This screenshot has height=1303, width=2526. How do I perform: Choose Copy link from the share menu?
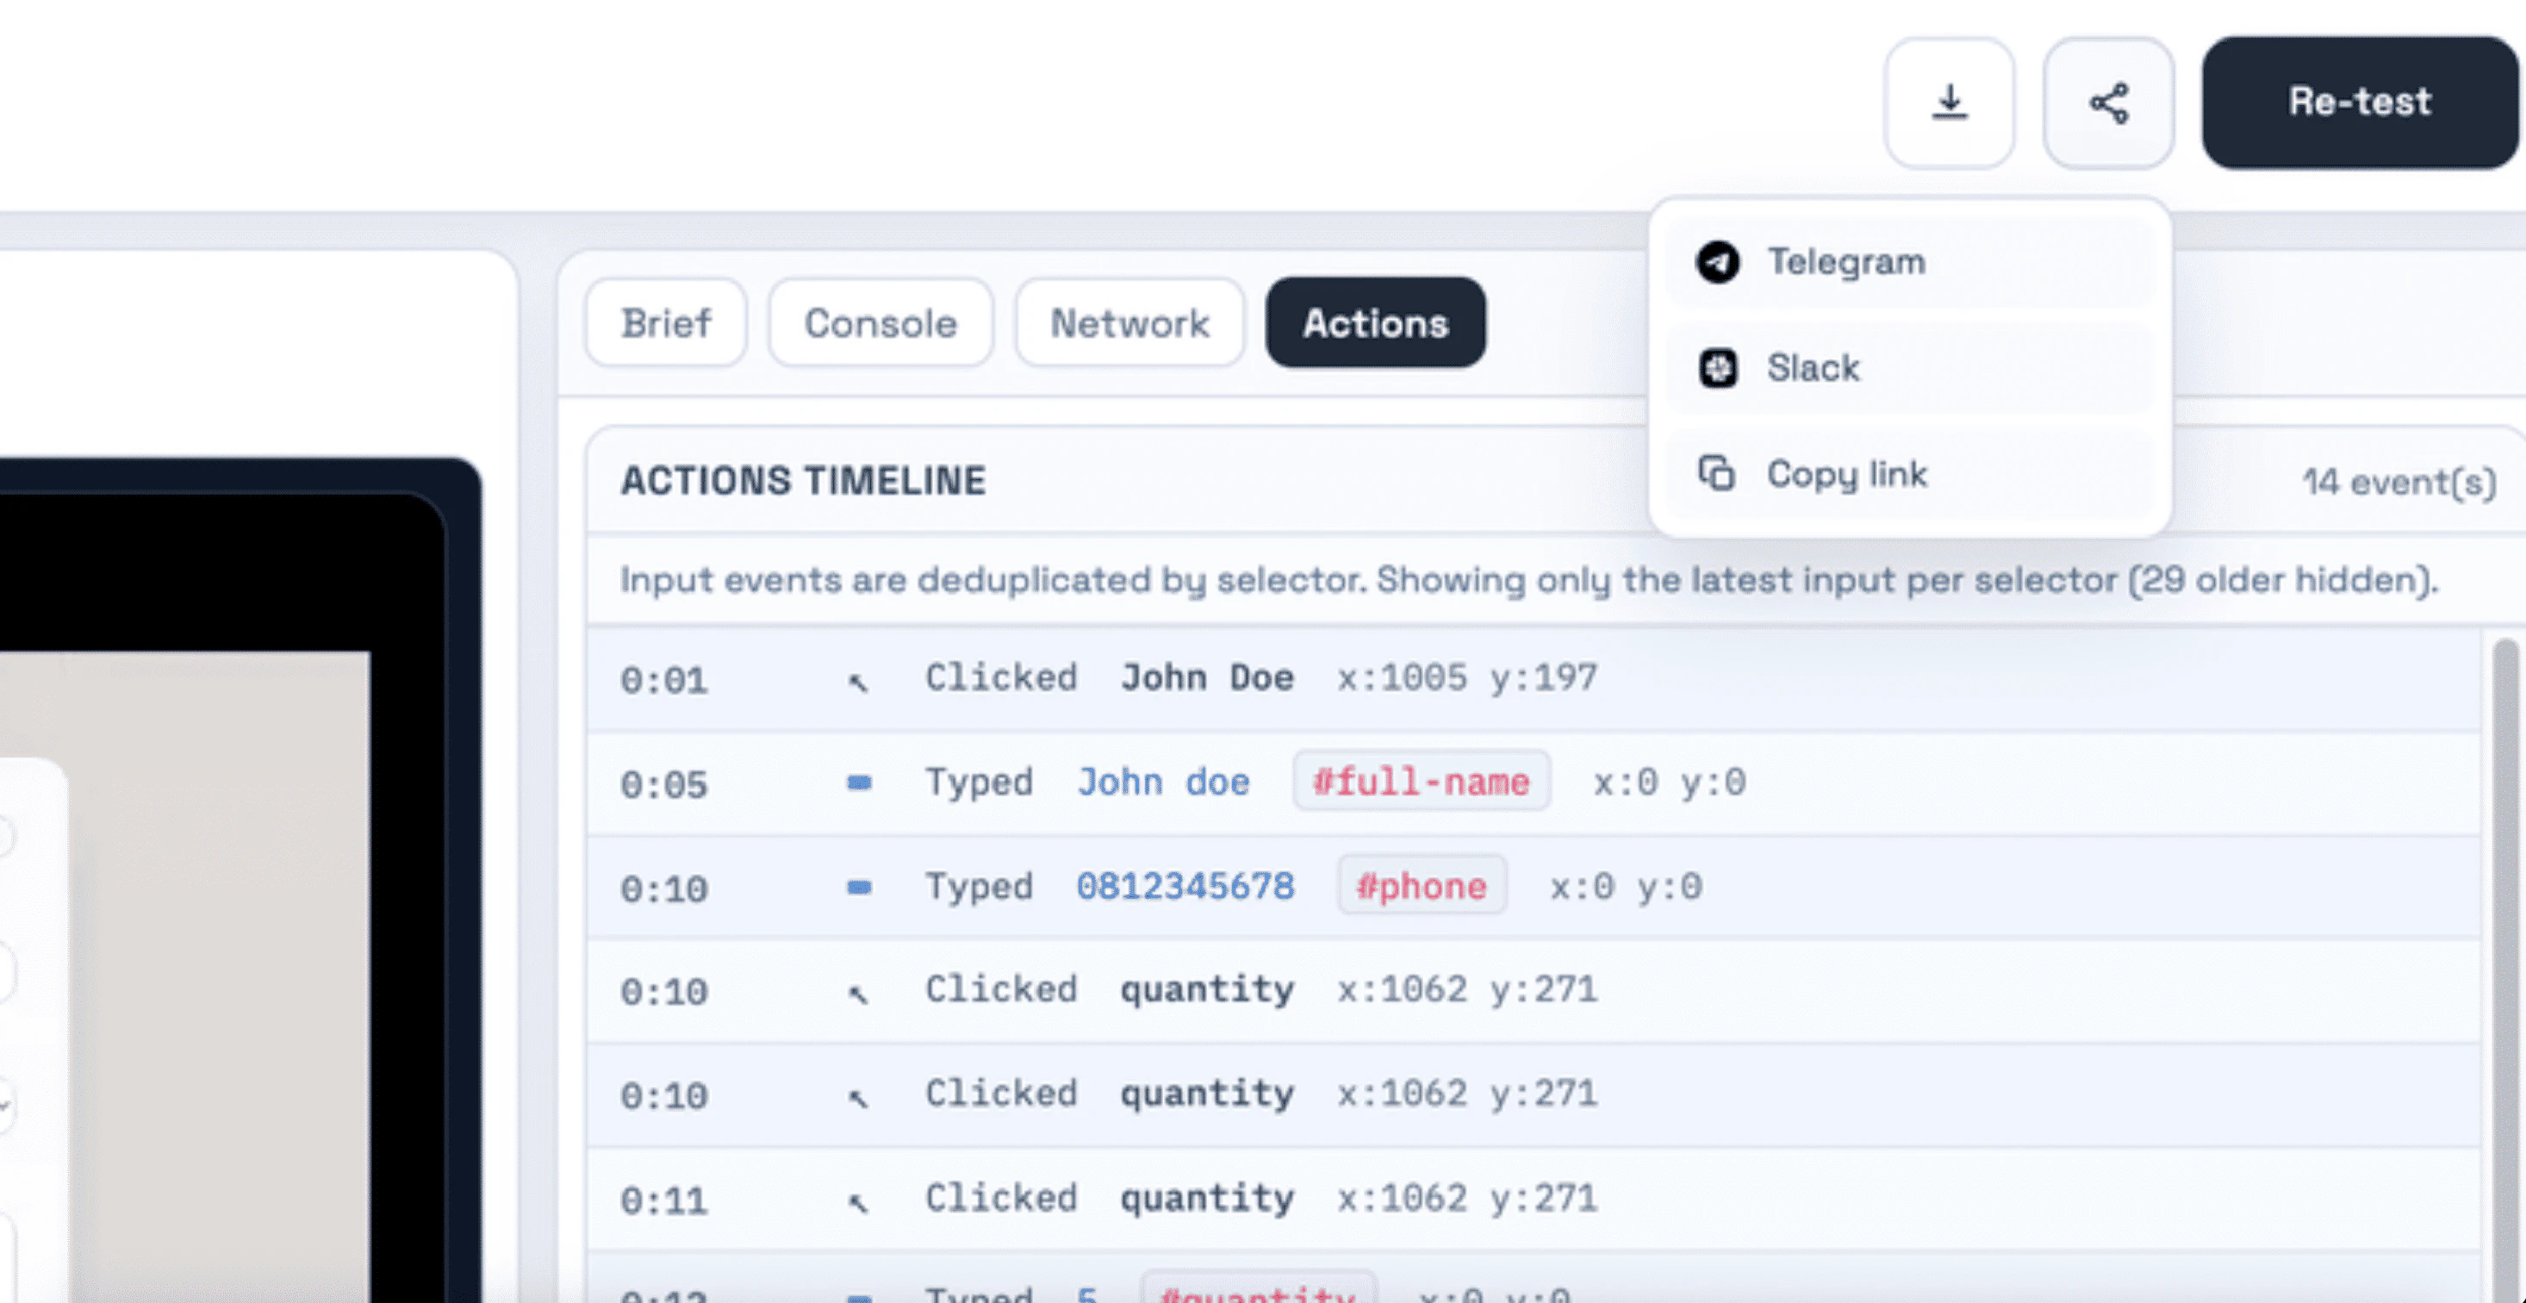tap(1846, 474)
